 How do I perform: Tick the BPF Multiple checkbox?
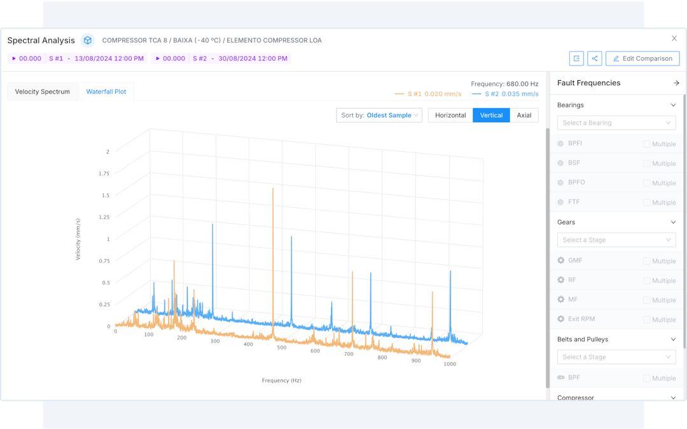click(646, 378)
